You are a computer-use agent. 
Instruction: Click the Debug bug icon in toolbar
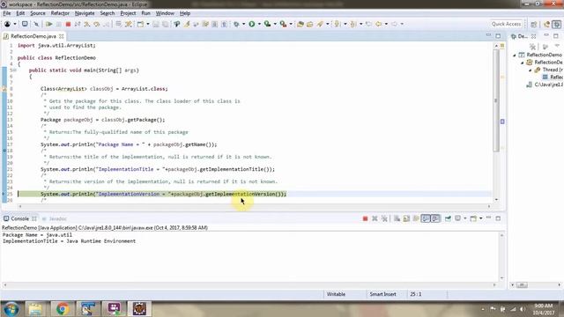236,24
